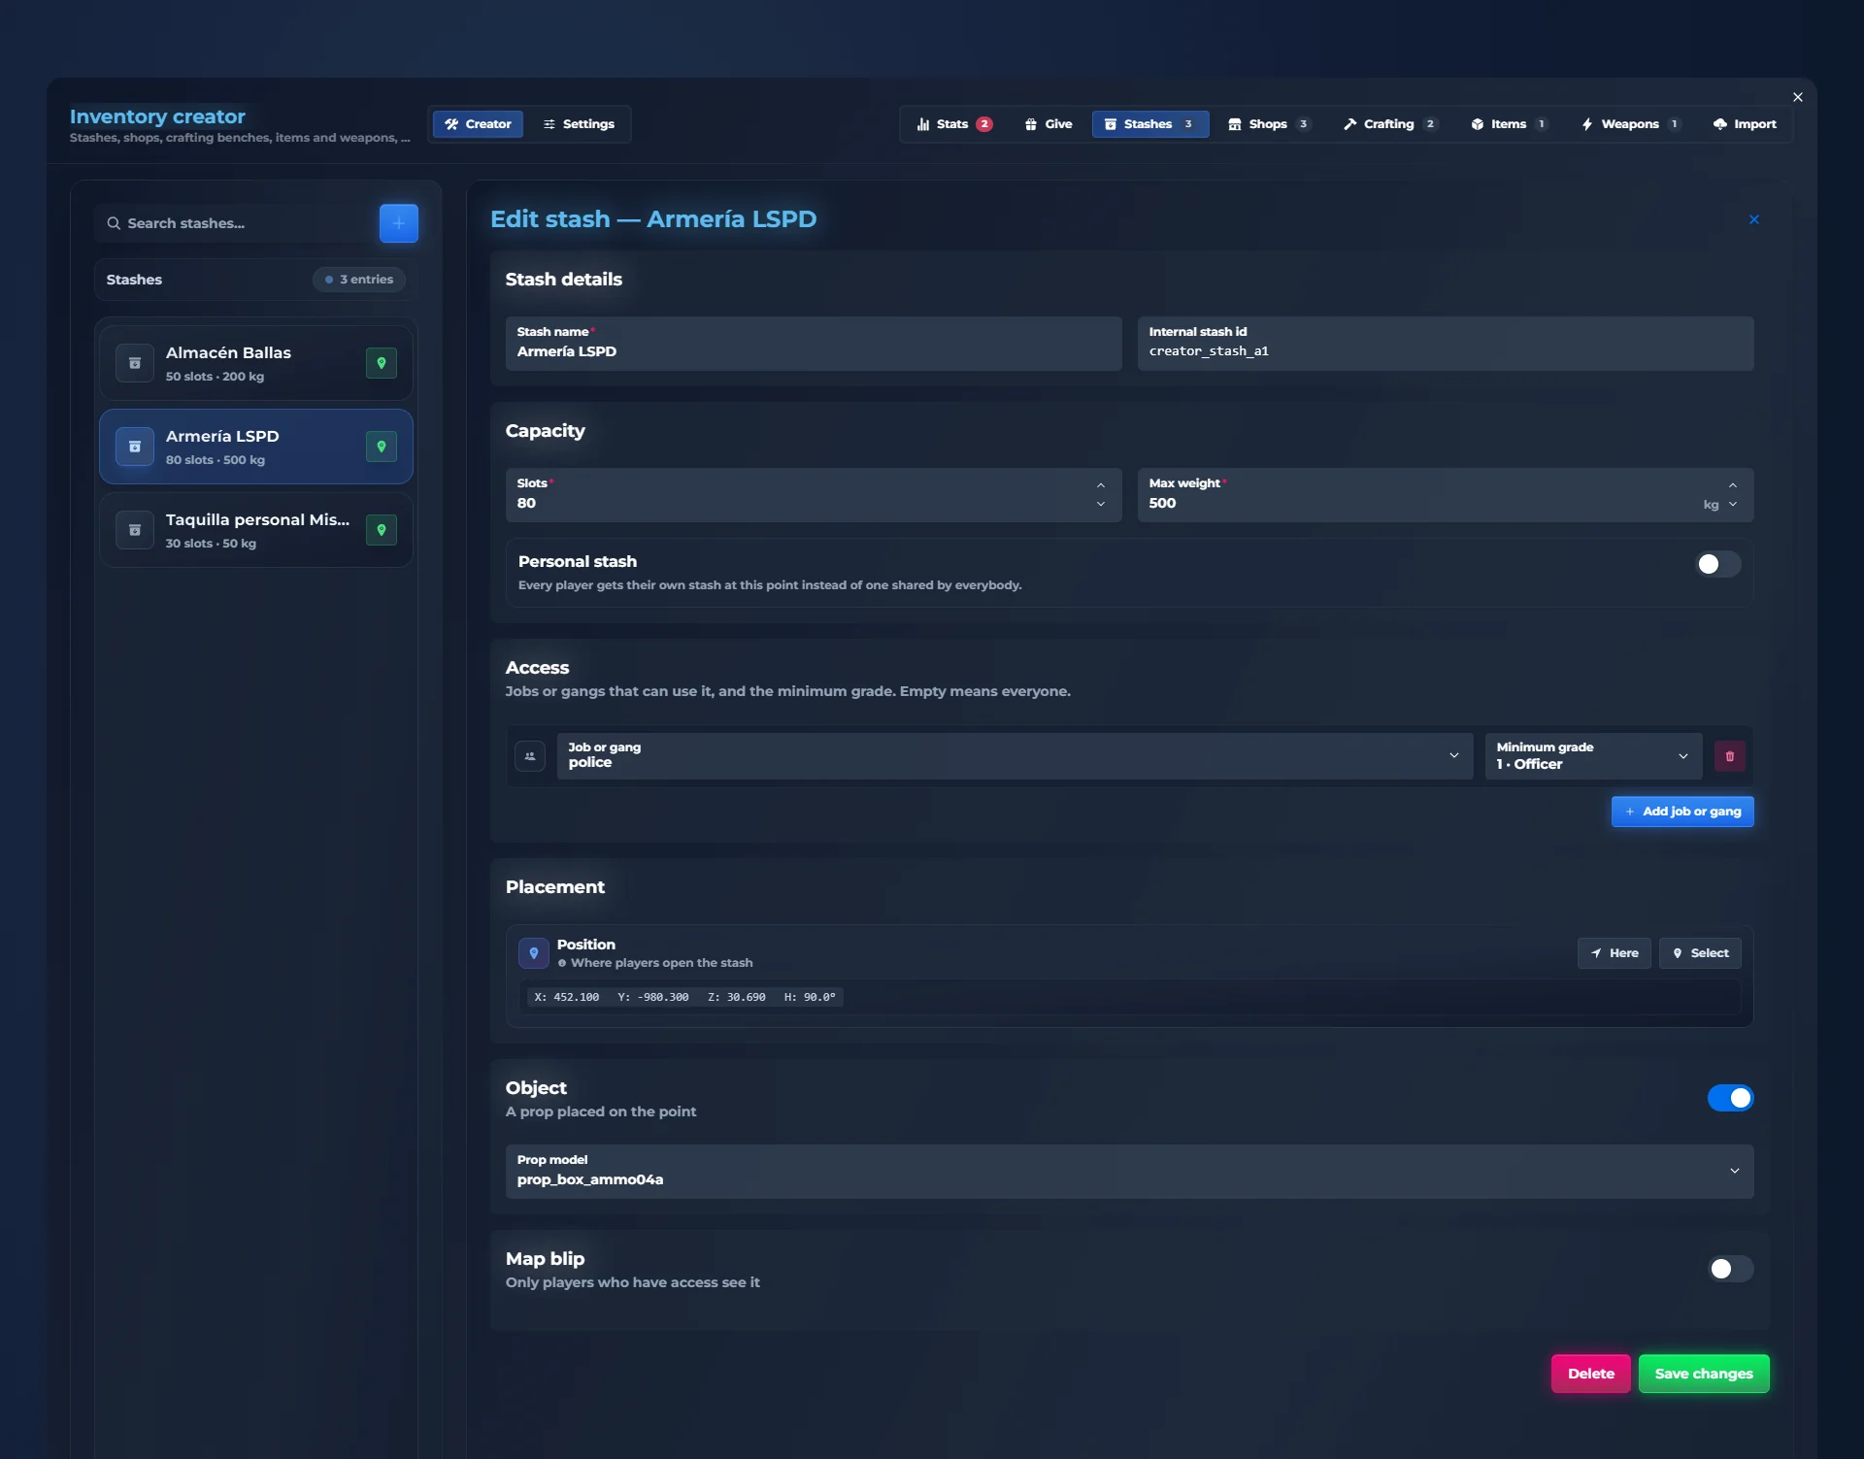This screenshot has width=1864, height=1459.
Task: Open the Job or gang dropdown
Action: click(1015, 756)
